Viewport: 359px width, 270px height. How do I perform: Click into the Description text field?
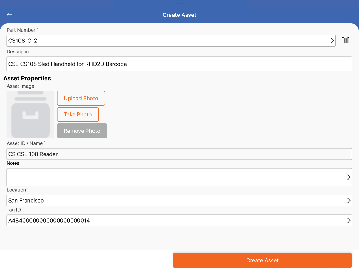point(179,64)
